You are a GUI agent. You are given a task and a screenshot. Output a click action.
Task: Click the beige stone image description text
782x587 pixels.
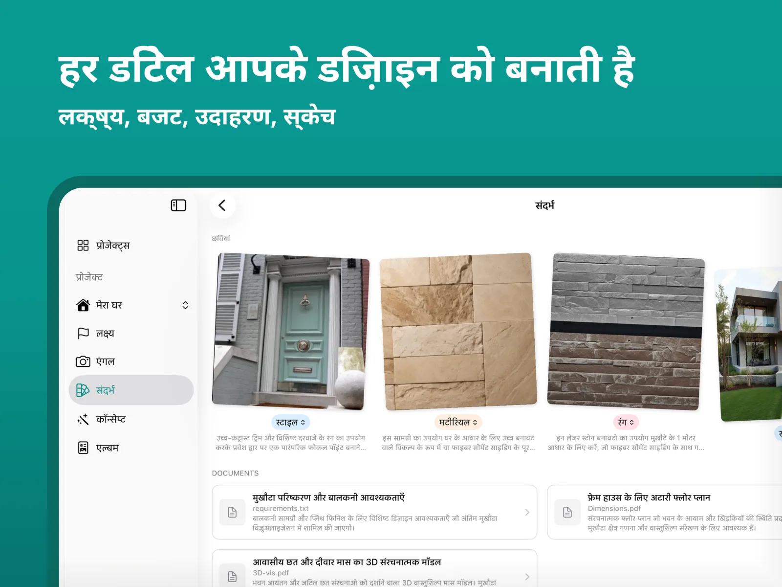[x=458, y=443]
